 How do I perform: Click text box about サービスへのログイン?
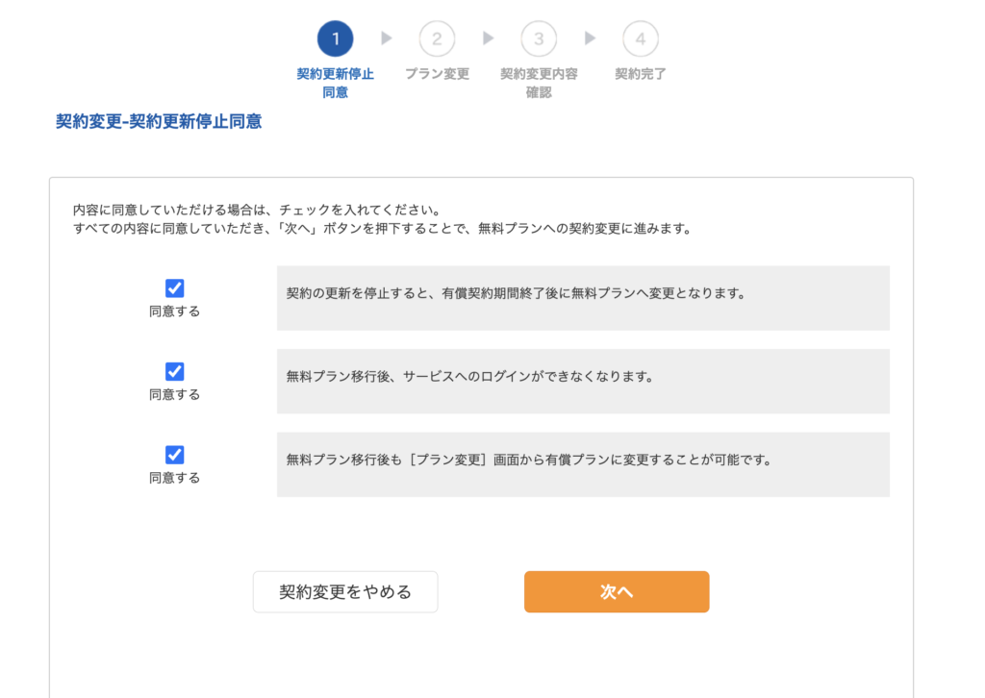tap(583, 381)
